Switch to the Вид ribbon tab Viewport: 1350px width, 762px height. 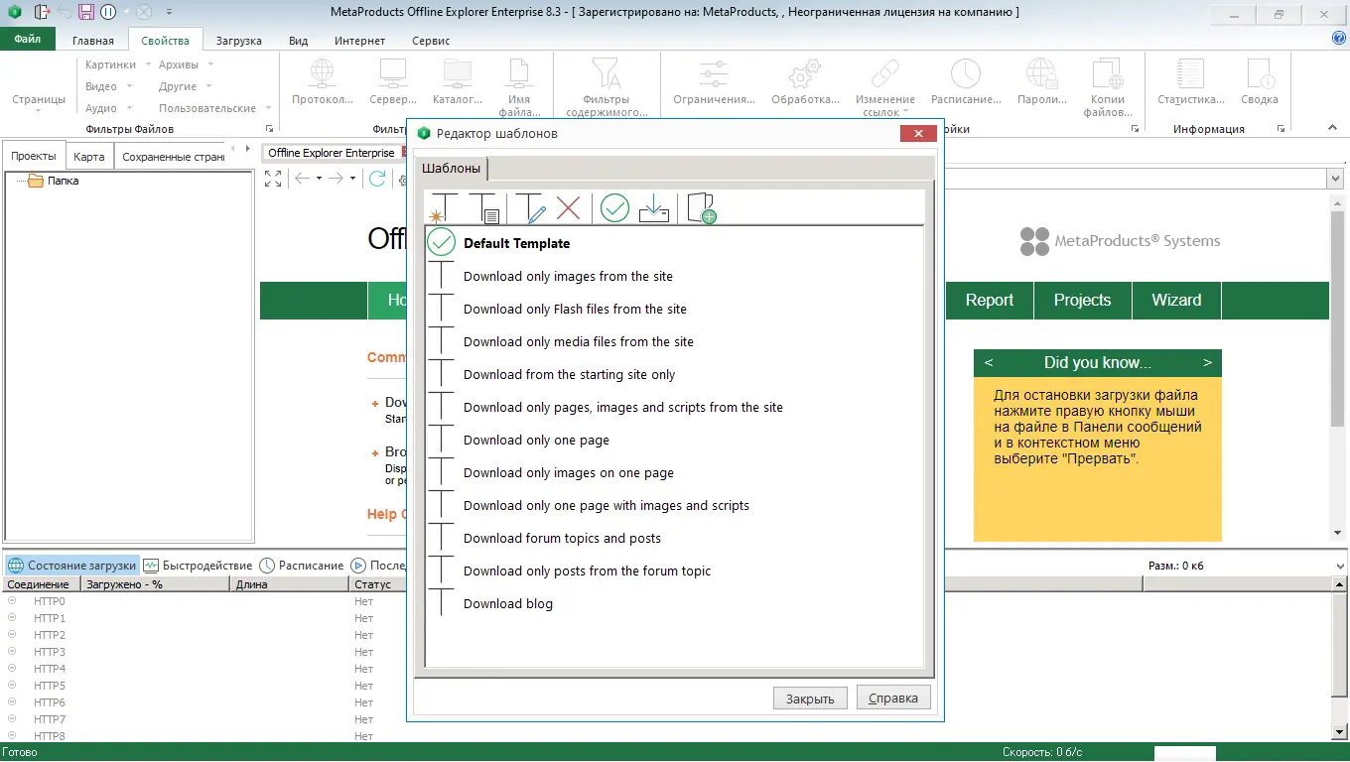coord(299,41)
